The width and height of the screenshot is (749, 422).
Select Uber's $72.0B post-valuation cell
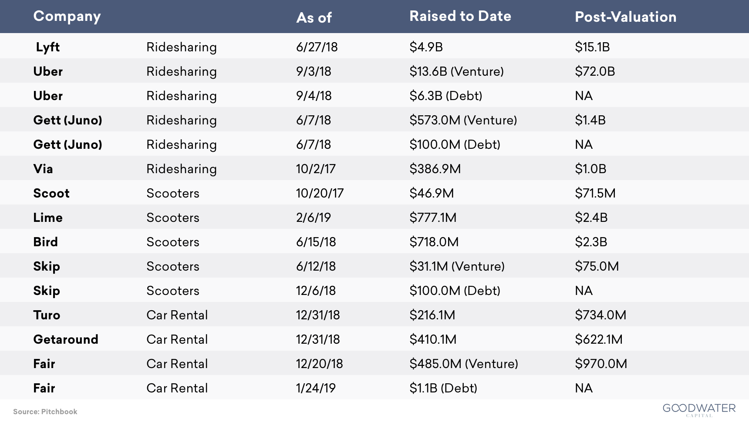(595, 71)
